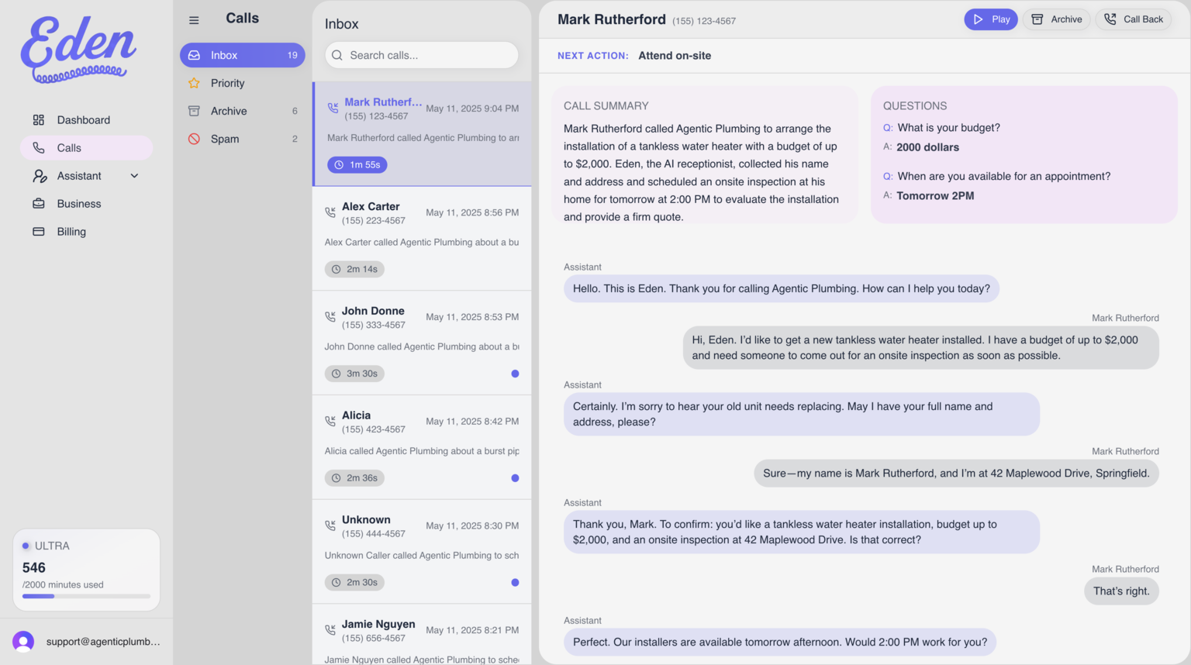Click the user avatar at bottom left
1191x665 pixels.
[x=23, y=642]
